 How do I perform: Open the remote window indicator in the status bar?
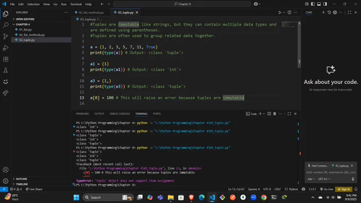click(4, 189)
